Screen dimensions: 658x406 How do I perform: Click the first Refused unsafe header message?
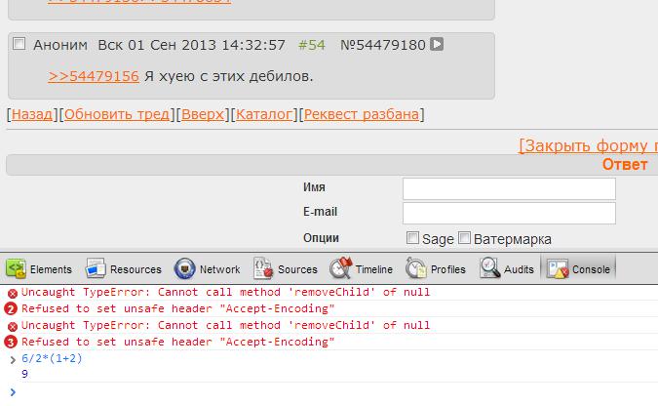coord(178,308)
